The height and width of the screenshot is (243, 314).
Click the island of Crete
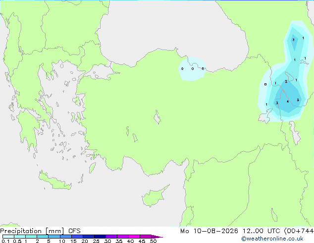point(55,182)
